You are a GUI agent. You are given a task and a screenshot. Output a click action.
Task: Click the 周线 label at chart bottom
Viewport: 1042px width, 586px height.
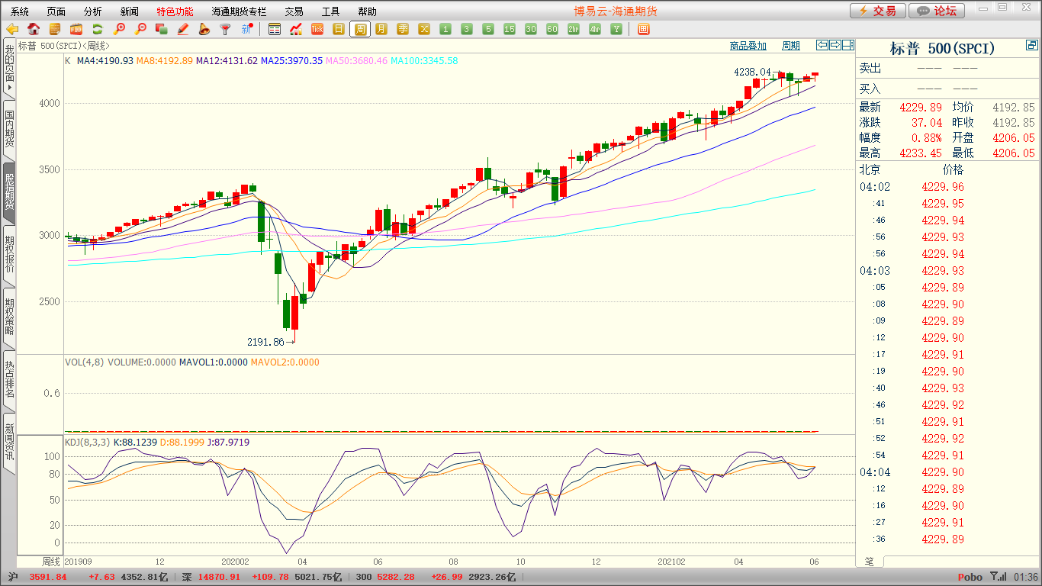click(x=51, y=561)
